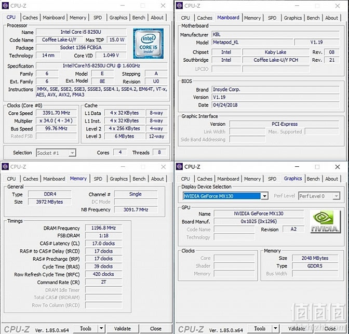Click CPU-Z app icon in Mainboard window title bar
The image size is (349, 334).
coord(179,6)
